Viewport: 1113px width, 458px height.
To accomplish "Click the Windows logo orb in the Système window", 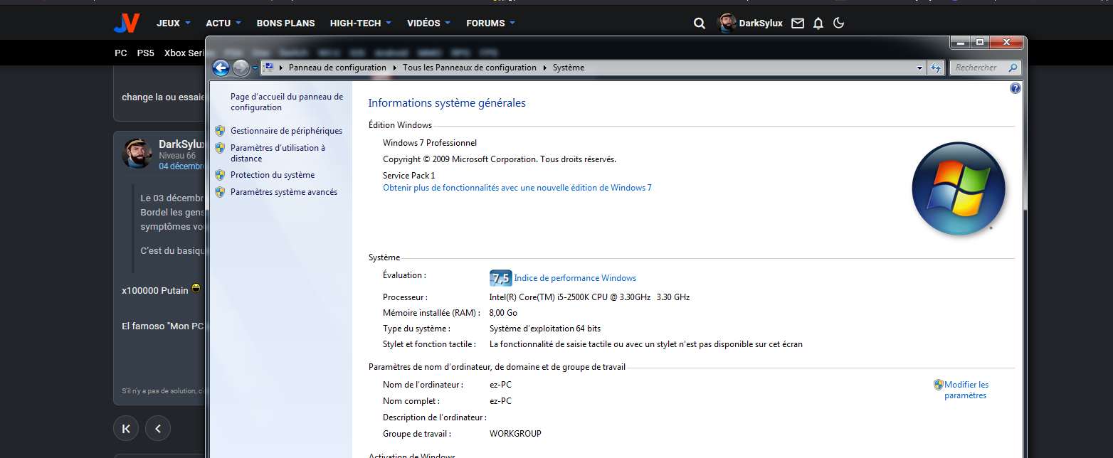I will point(959,188).
